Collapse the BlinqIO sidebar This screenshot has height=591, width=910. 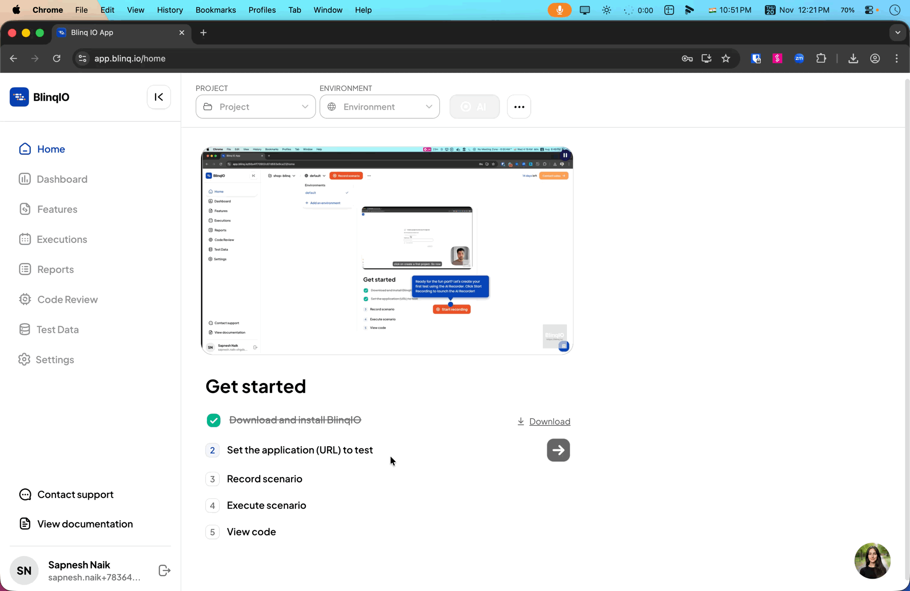[158, 97]
